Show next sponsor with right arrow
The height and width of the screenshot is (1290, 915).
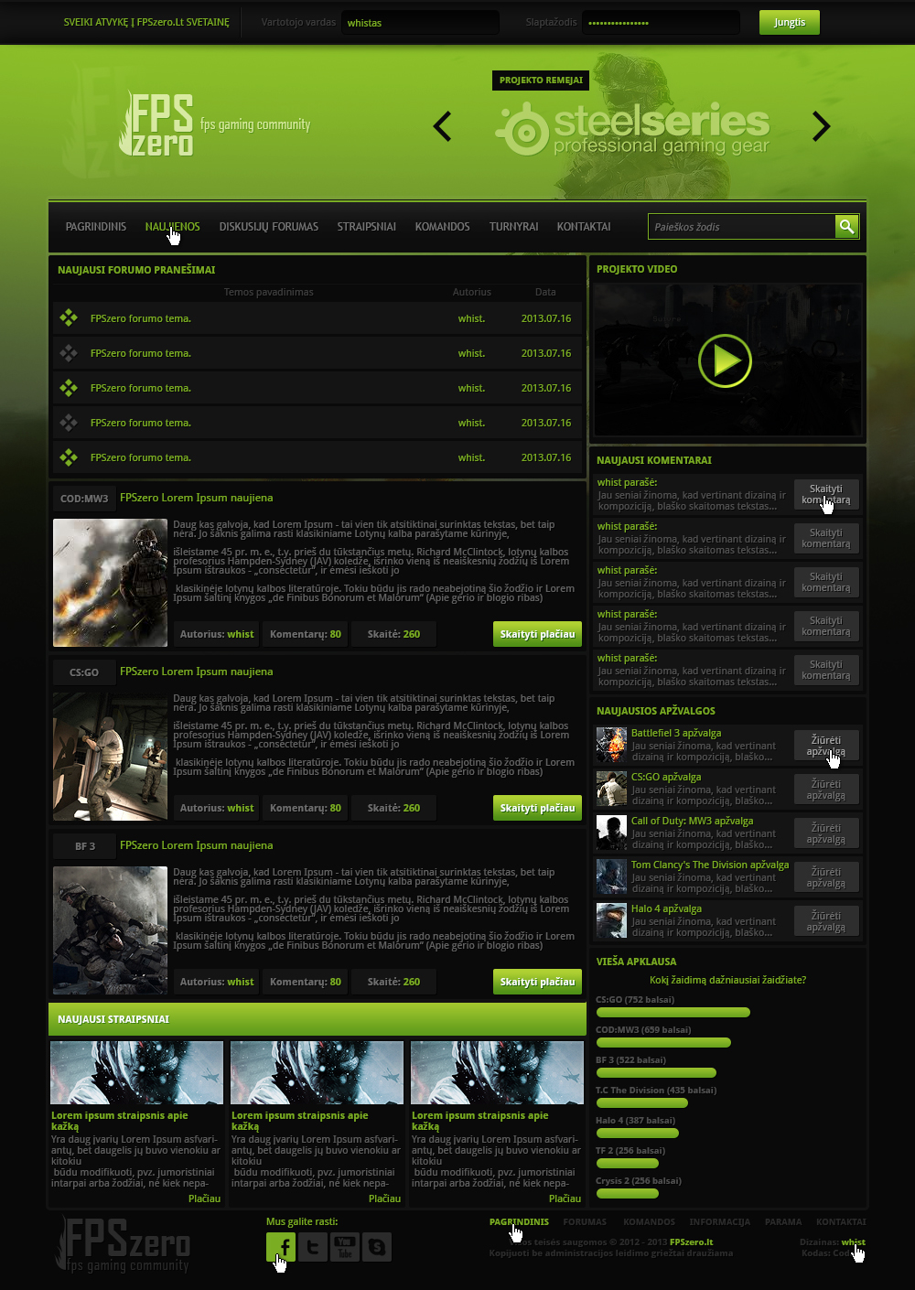[x=821, y=126]
